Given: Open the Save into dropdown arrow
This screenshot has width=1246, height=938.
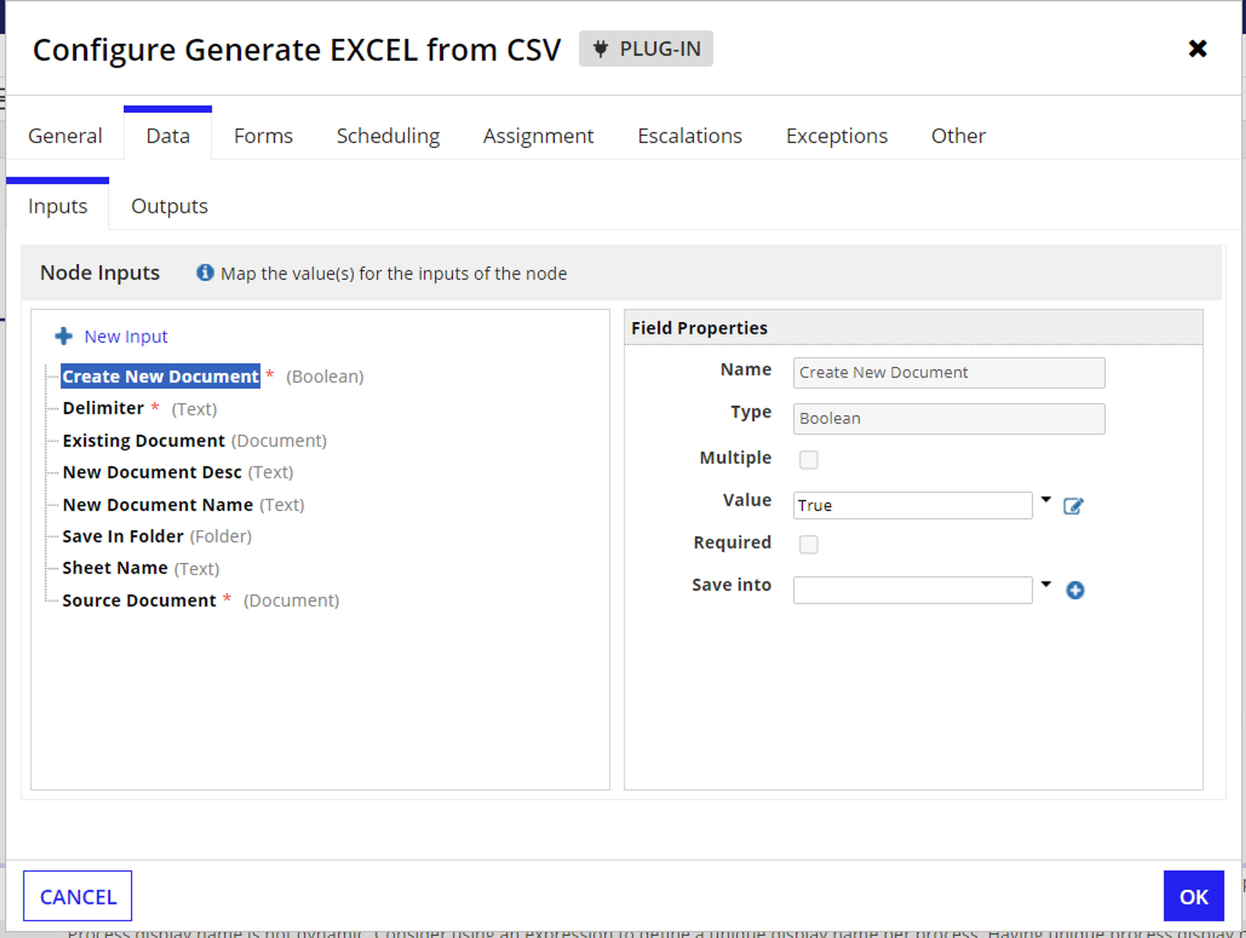Looking at the screenshot, I should click(1046, 584).
